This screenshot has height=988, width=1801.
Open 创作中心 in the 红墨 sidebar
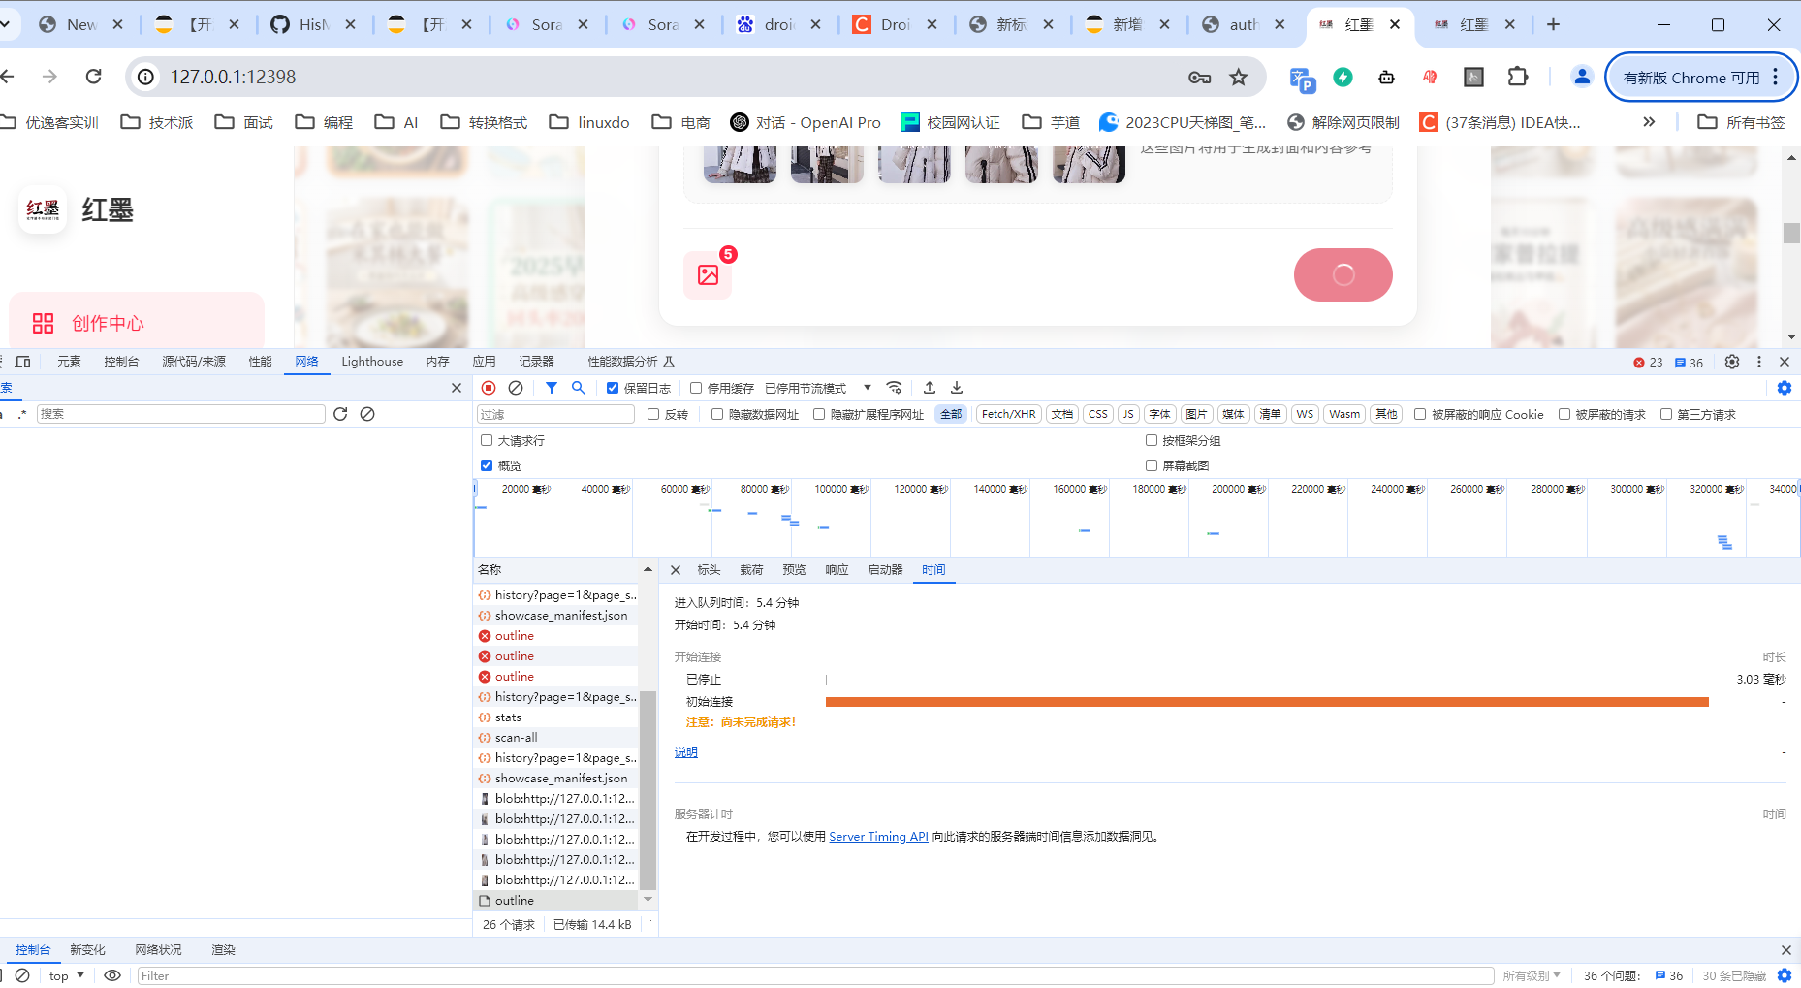[x=137, y=323]
